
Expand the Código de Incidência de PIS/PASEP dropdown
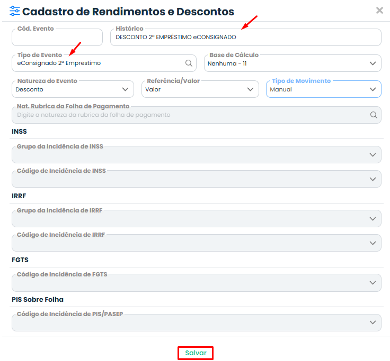tap(197, 322)
